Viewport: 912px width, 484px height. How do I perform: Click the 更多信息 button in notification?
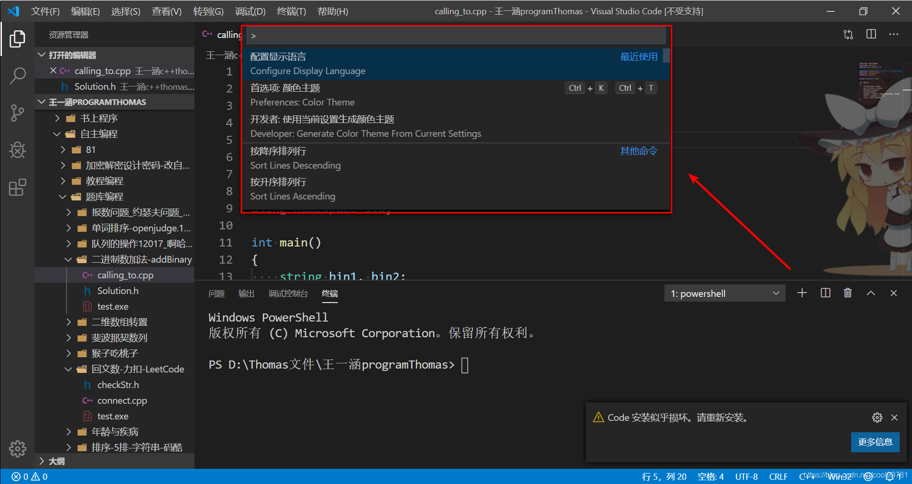[875, 442]
